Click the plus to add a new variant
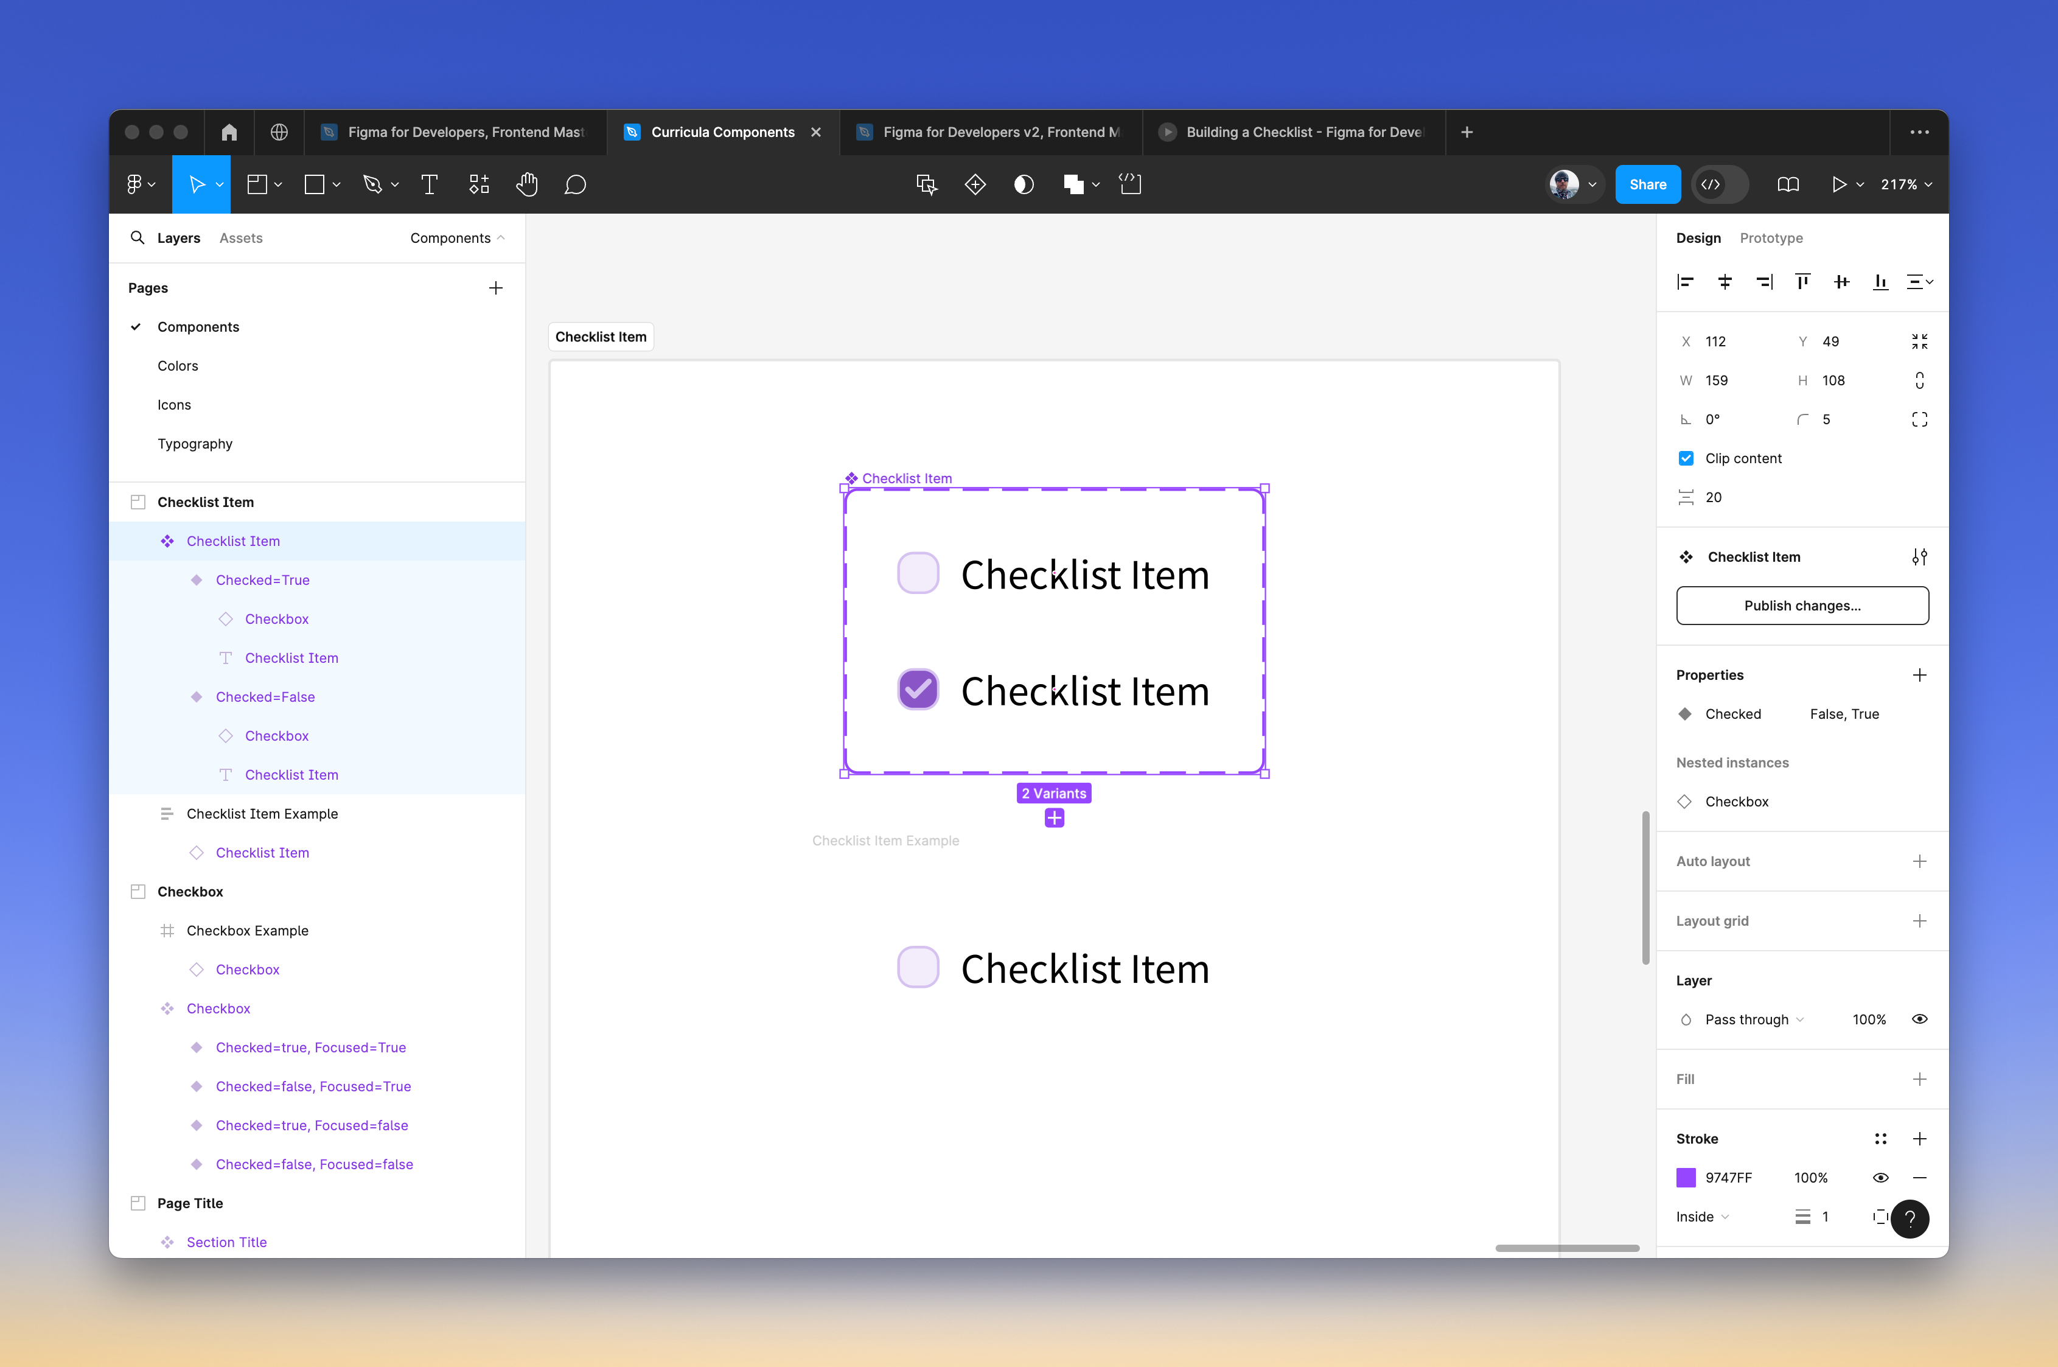 click(x=1054, y=818)
